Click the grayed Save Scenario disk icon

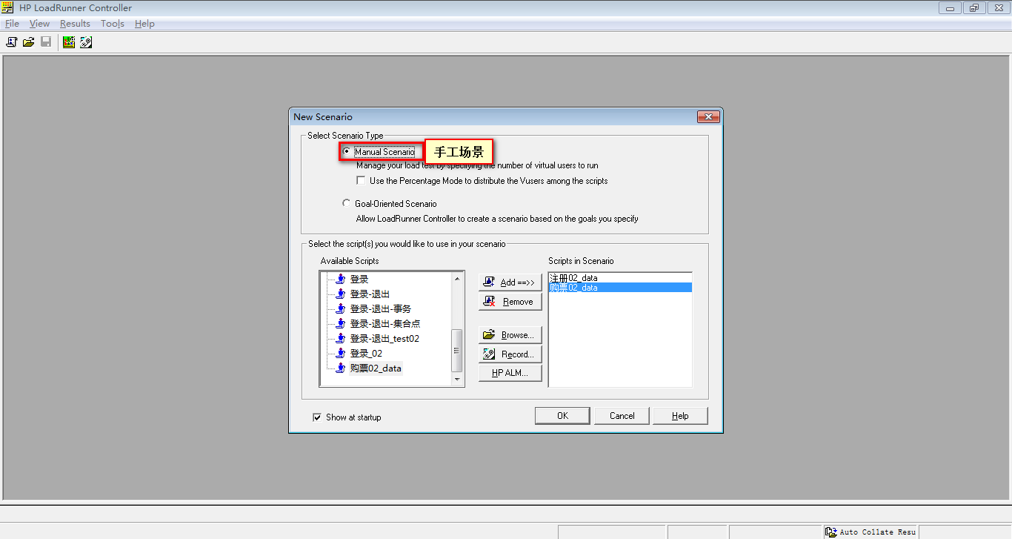tap(46, 42)
